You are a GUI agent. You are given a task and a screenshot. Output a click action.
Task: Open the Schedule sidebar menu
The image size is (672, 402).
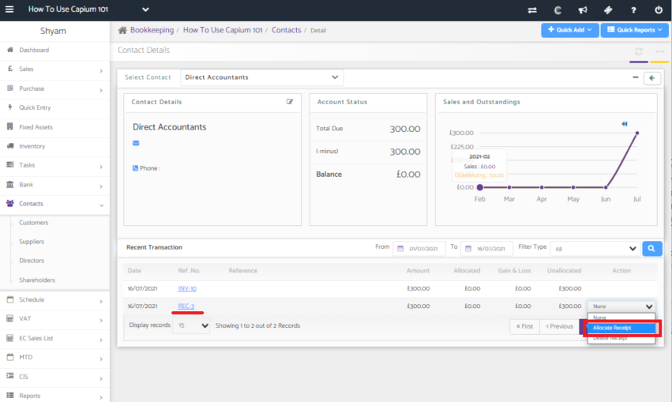tap(54, 300)
